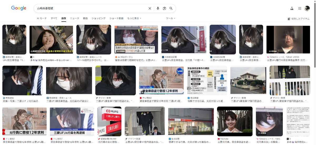The width and height of the screenshot is (316, 145).
Task: Click the magnifying glass search icon
Action: pos(171,8)
